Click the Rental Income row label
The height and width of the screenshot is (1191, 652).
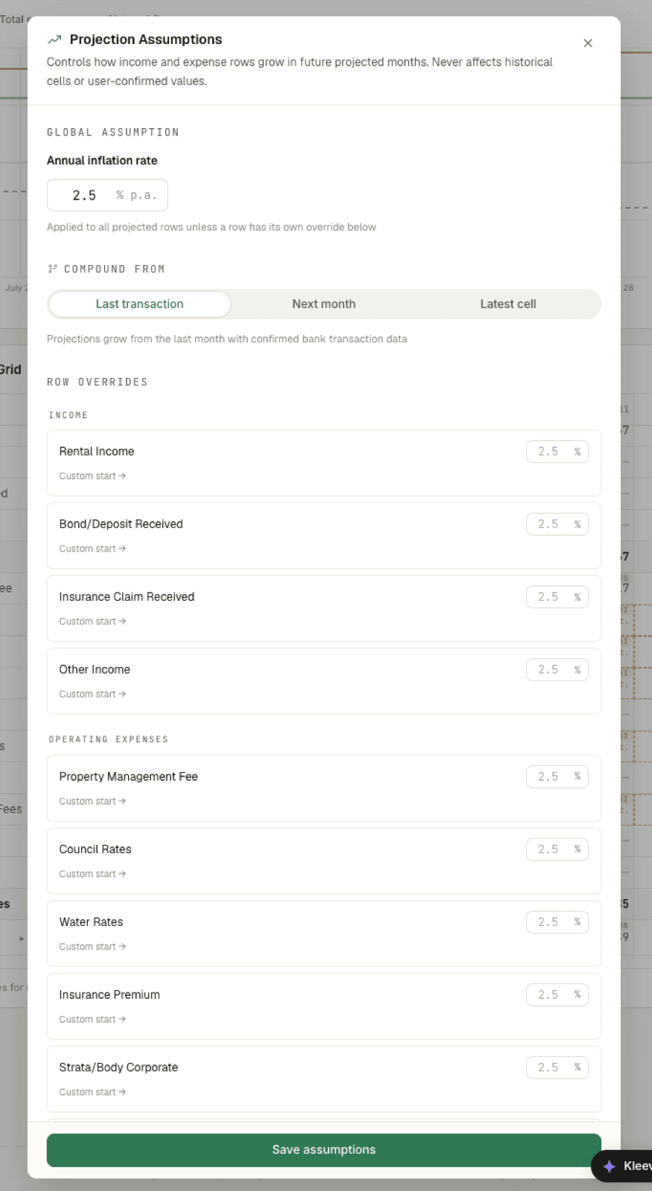pyautogui.click(x=97, y=451)
